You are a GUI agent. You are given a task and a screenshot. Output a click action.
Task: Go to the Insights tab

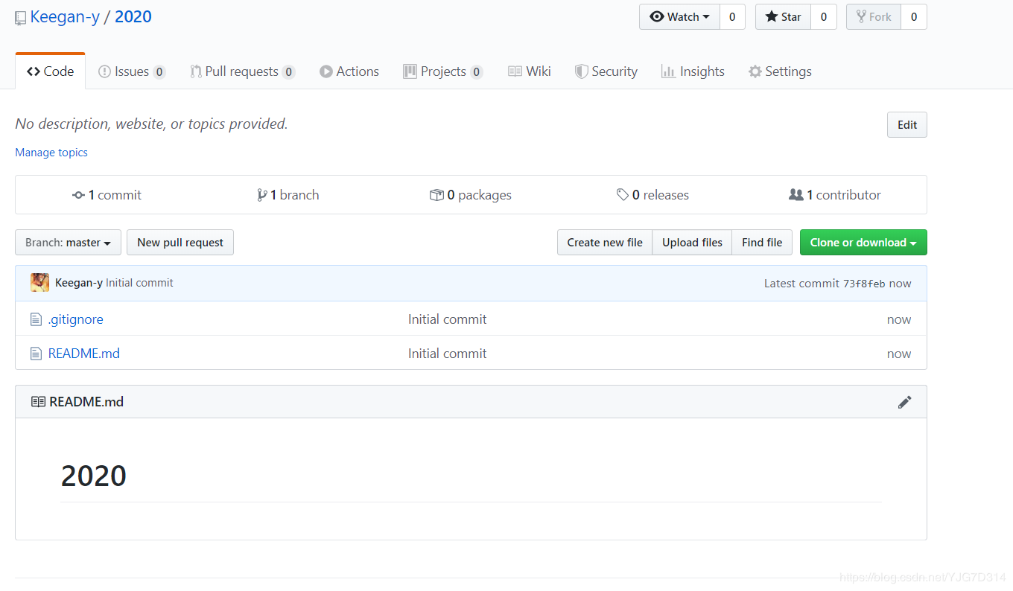click(693, 71)
